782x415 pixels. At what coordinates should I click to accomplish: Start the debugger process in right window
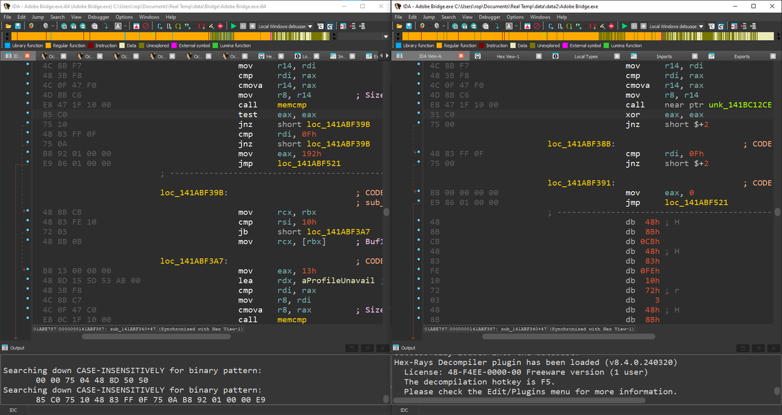624,26
